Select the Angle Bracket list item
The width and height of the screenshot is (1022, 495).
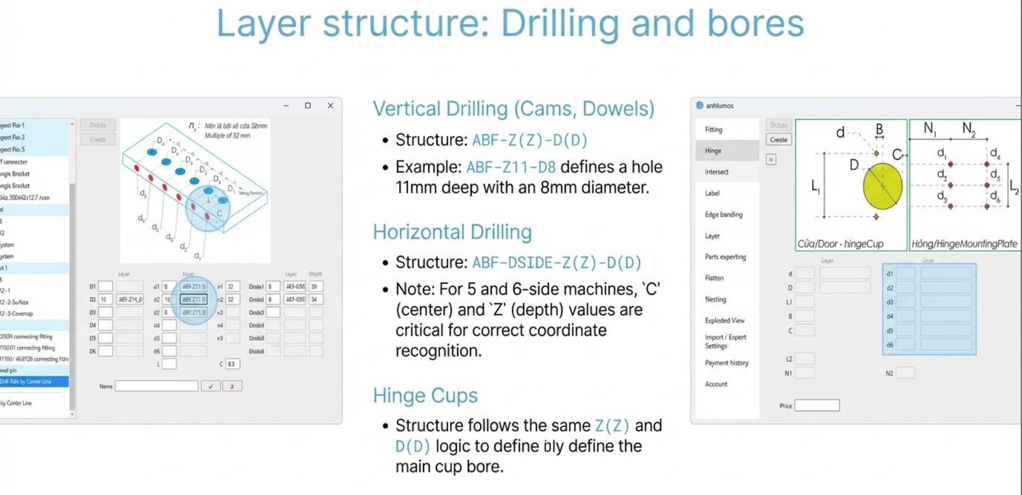point(16,174)
